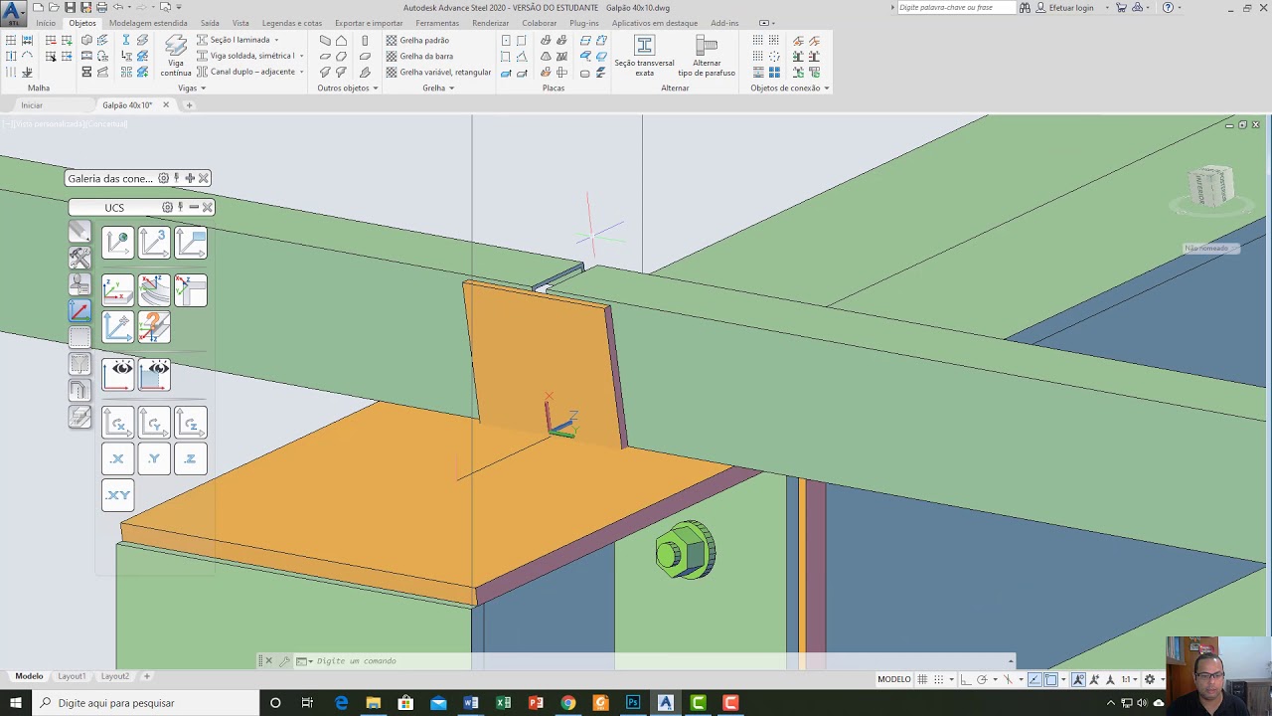Click view with clipping eye icon
Viewport: 1272px width, 716px height.
click(154, 375)
